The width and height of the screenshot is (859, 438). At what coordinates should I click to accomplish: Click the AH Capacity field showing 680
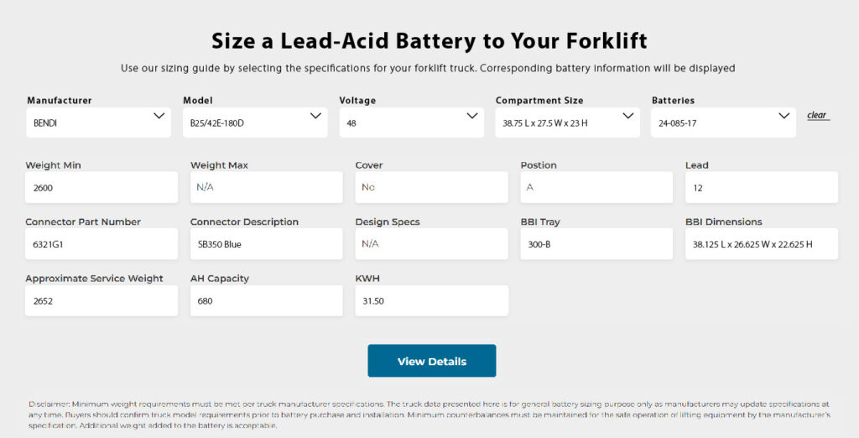[266, 301]
